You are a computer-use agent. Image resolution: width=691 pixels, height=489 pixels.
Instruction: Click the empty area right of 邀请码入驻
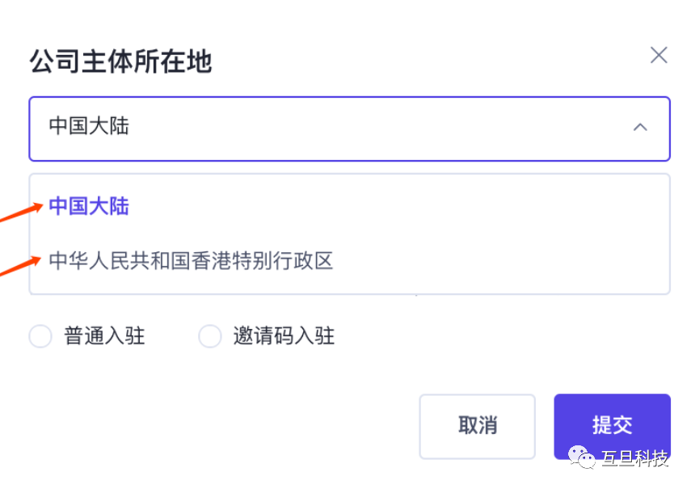click(x=485, y=336)
